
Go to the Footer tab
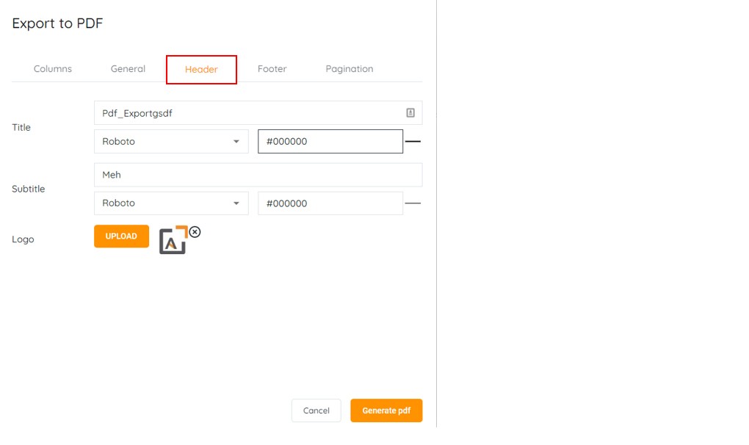click(x=272, y=69)
